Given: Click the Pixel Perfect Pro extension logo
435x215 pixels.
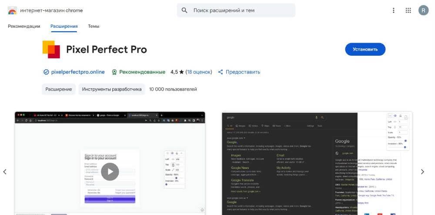Looking at the screenshot, I should 51,49.
